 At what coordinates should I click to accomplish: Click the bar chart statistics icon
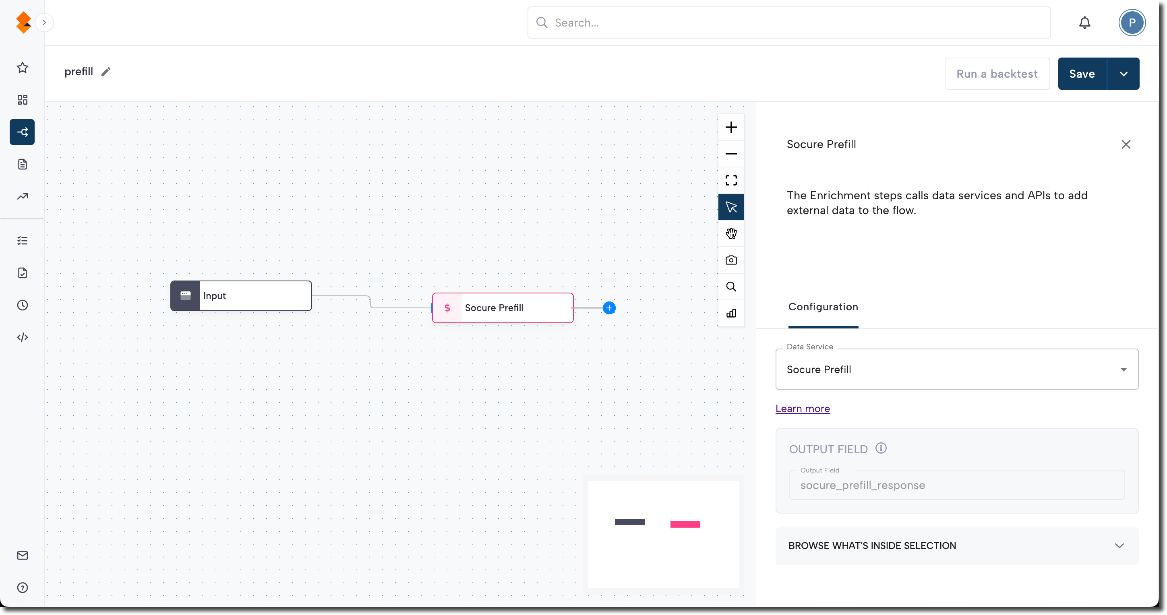(731, 314)
